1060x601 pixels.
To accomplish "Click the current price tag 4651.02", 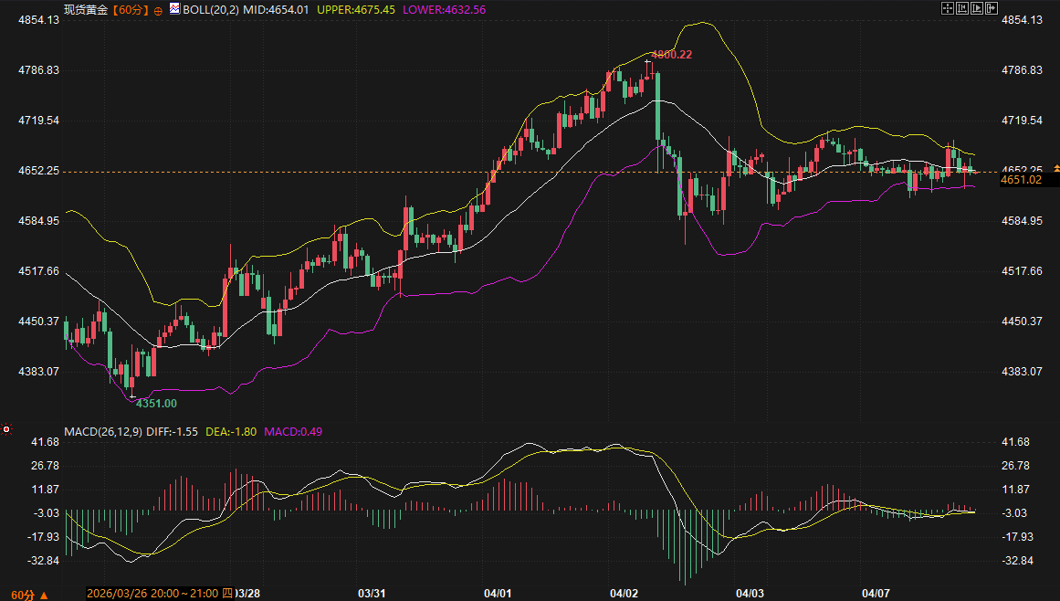I will [1021, 180].
